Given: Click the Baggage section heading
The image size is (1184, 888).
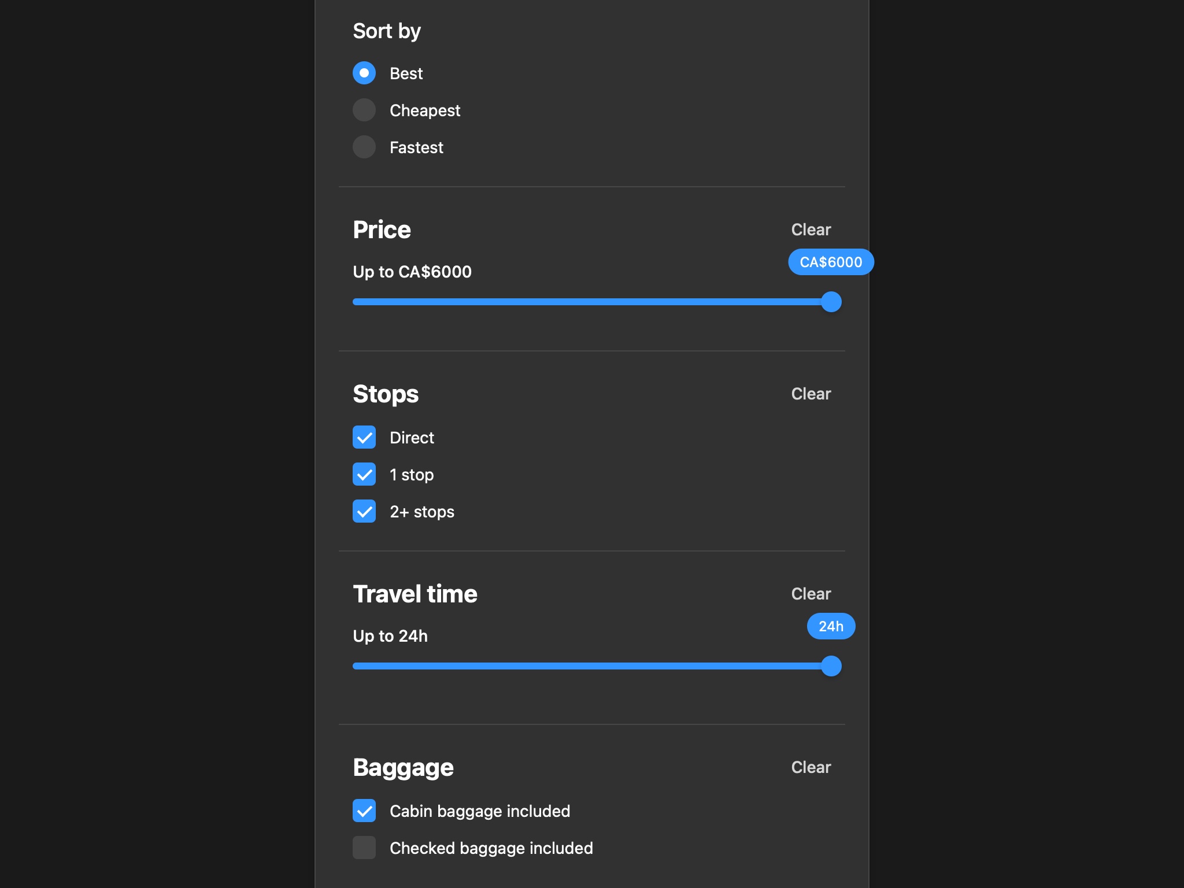Looking at the screenshot, I should tap(403, 767).
